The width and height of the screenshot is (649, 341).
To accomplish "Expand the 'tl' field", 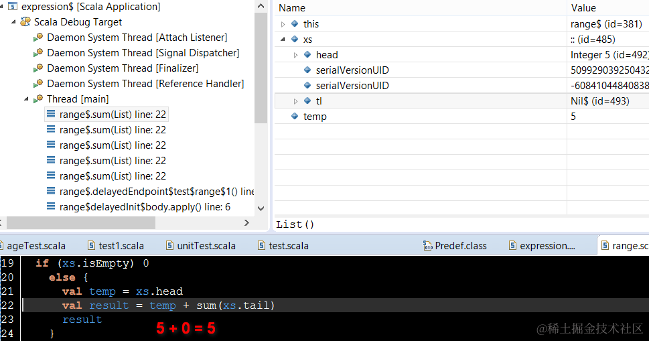I will (295, 101).
